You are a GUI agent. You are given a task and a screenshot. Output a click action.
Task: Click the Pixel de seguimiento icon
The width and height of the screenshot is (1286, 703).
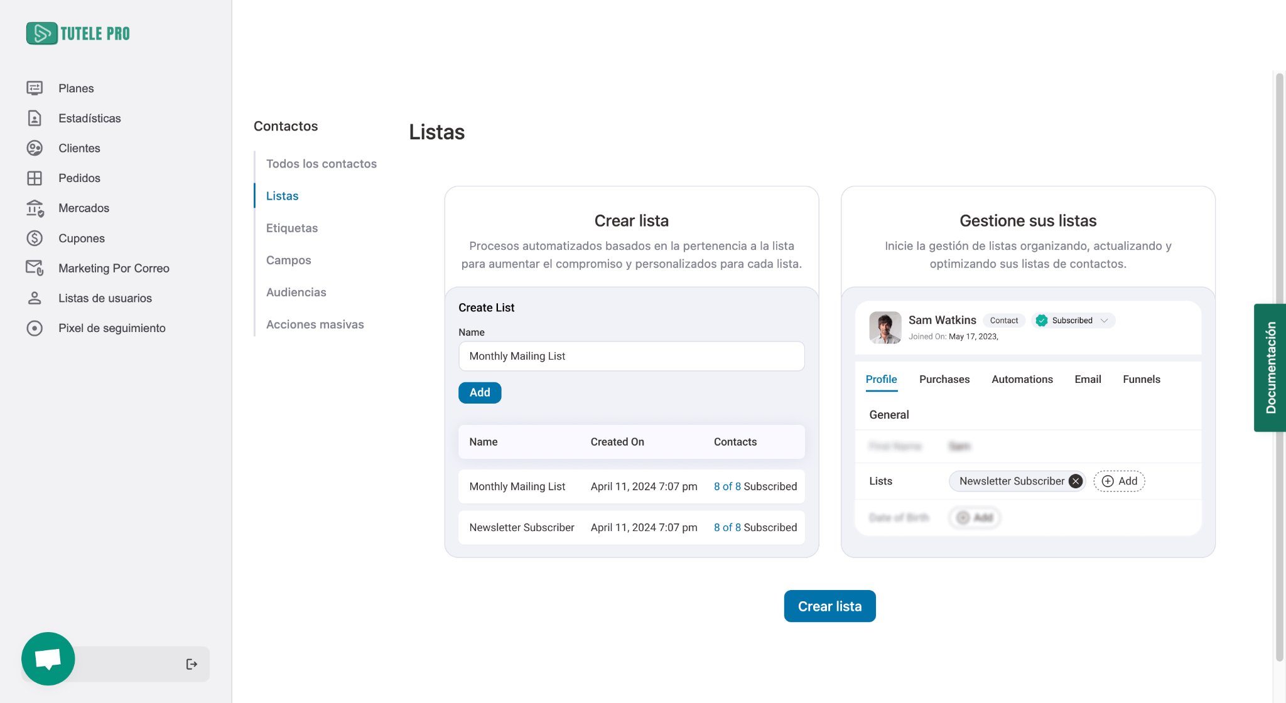point(35,328)
